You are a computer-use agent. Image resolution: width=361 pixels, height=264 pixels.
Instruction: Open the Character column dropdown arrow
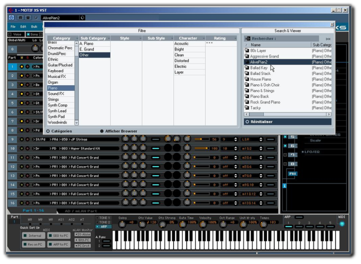(204, 38)
